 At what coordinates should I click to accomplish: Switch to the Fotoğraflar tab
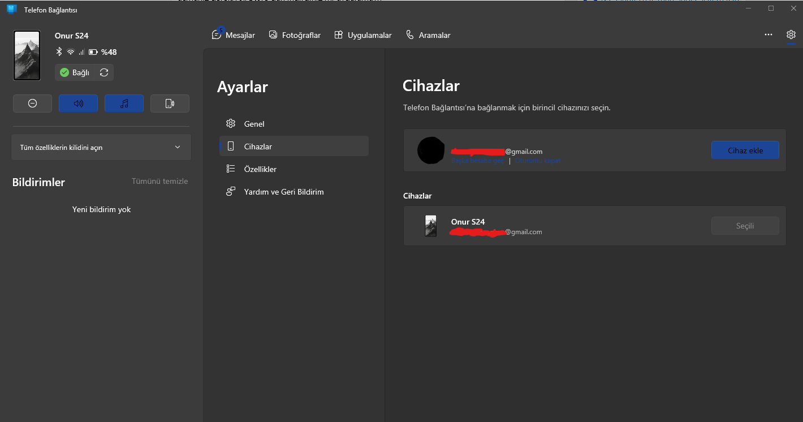tap(295, 35)
